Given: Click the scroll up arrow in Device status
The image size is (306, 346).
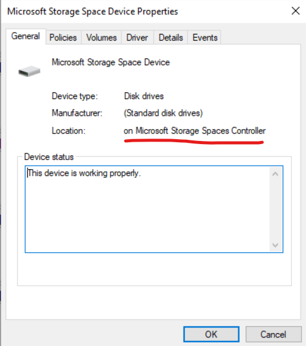Looking at the screenshot, I should tap(275, 174).
